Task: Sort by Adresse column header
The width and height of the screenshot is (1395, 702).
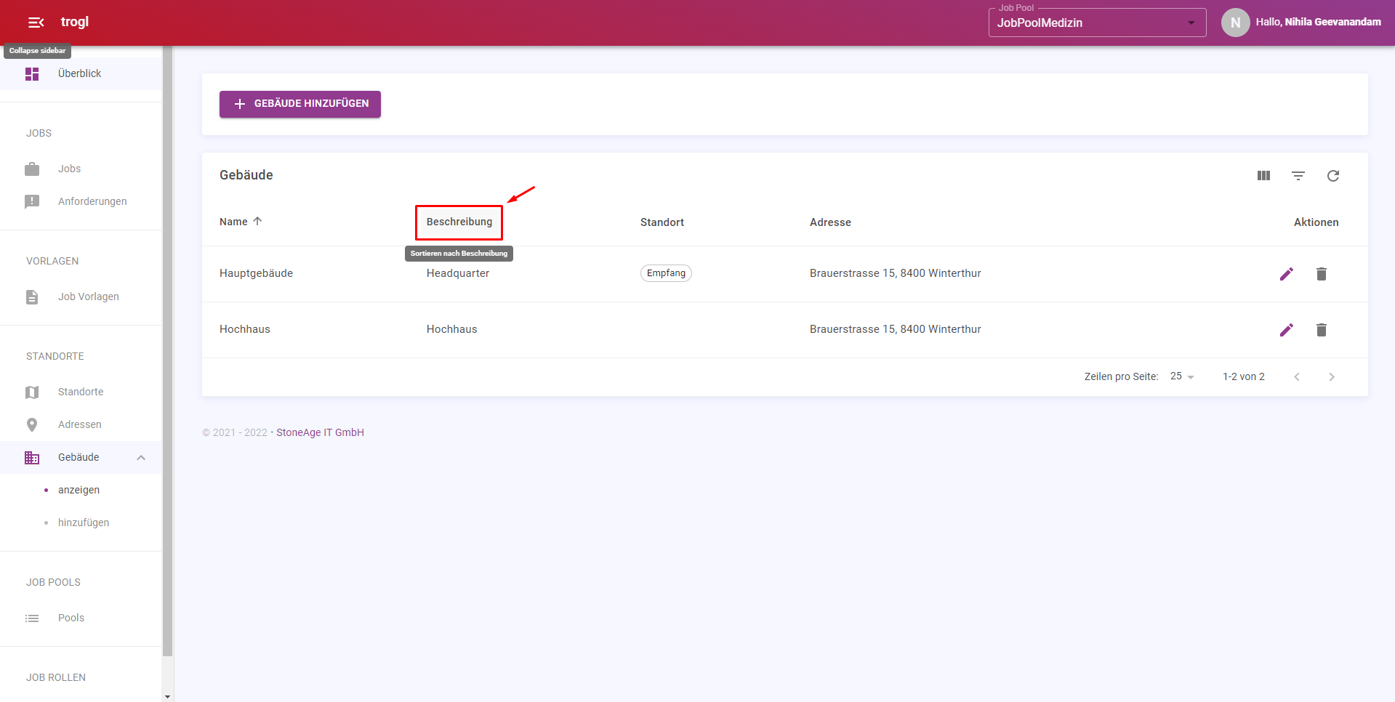Action: coord(830,222)
